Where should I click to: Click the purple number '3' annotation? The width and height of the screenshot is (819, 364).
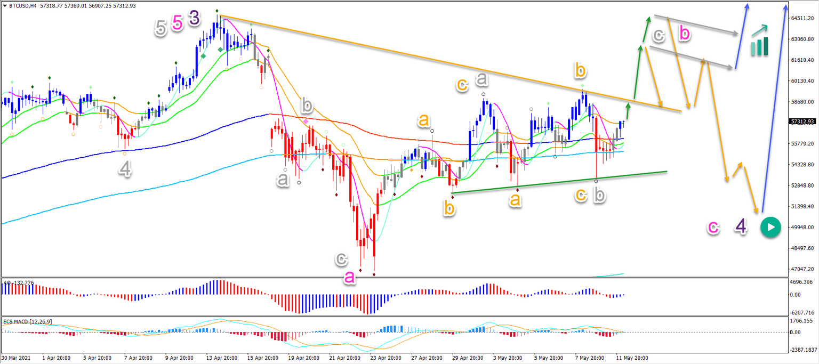coord(195,18)
